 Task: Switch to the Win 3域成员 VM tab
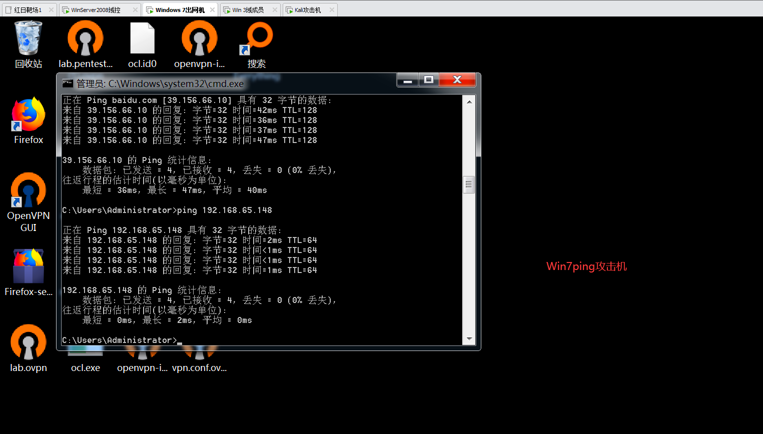[x=248, y=10]
